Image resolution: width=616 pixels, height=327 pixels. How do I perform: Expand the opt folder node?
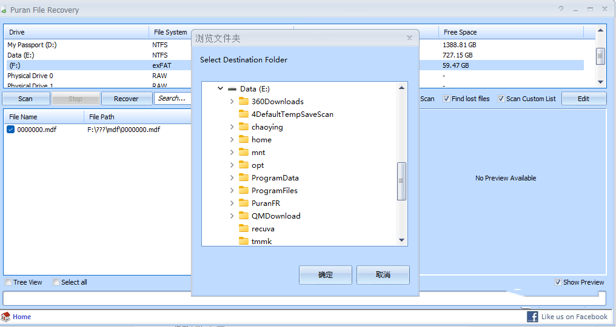tap(232, 165)
